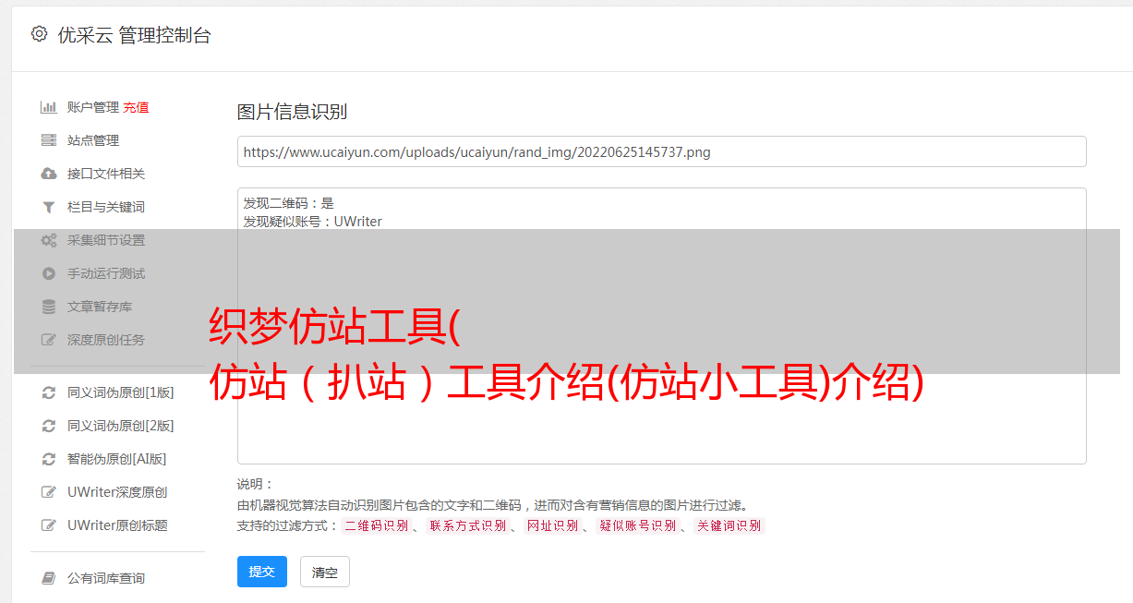
Task: Open 智能伪原创[AI版]
Action: point(117,459)
